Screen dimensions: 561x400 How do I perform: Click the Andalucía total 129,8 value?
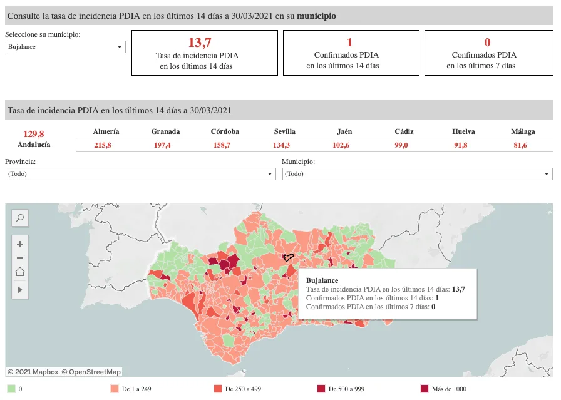pyautogui.click(x=34, y=134)
